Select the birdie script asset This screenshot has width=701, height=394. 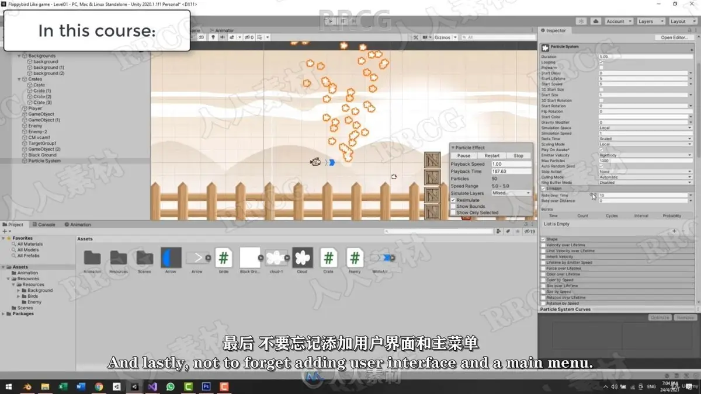pos(224,257)
